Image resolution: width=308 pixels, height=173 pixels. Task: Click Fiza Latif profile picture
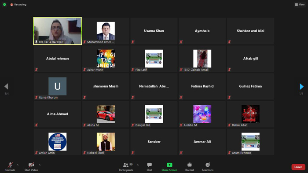[154, 59]
